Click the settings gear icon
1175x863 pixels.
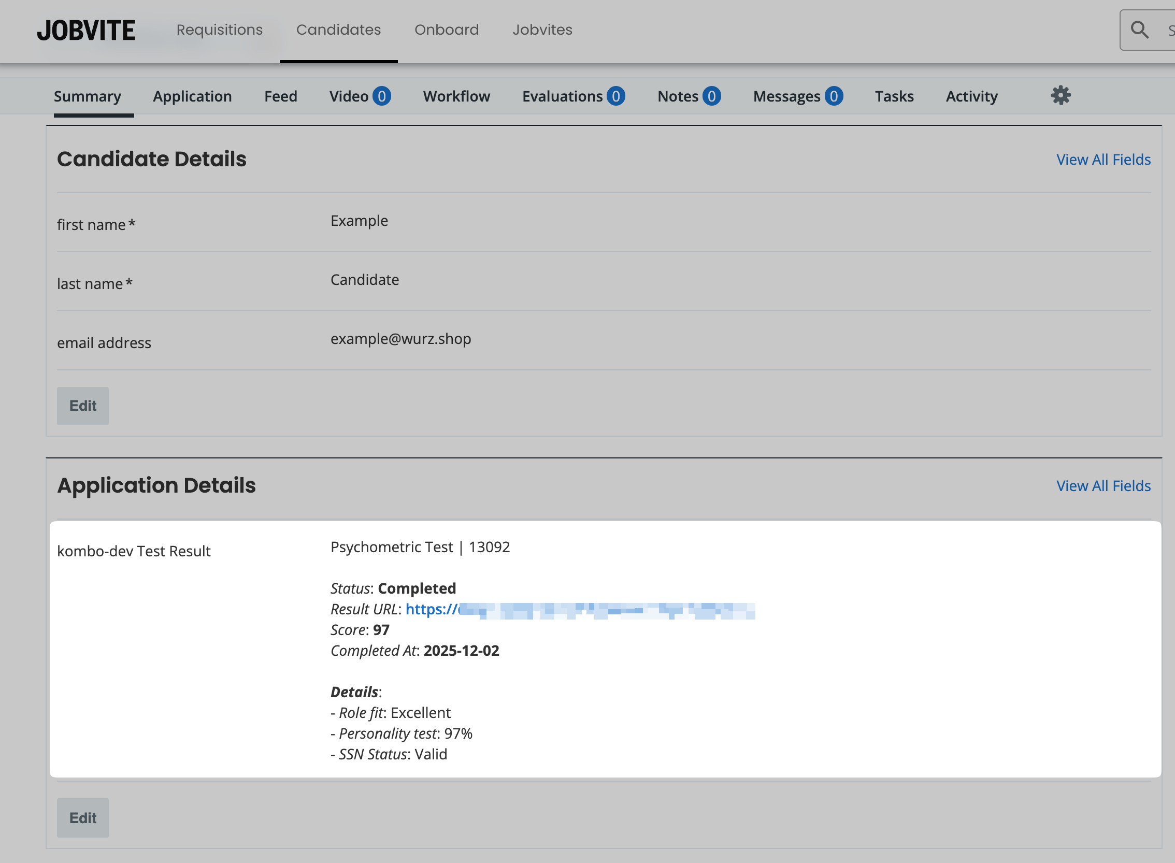click(1061, 96)
